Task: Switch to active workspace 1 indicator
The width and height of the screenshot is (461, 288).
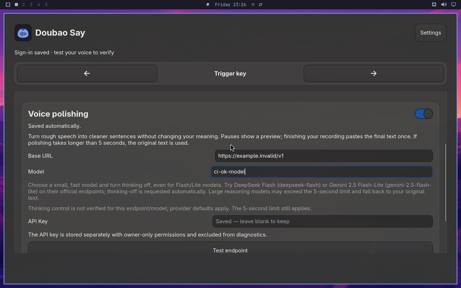Action: 16,5
